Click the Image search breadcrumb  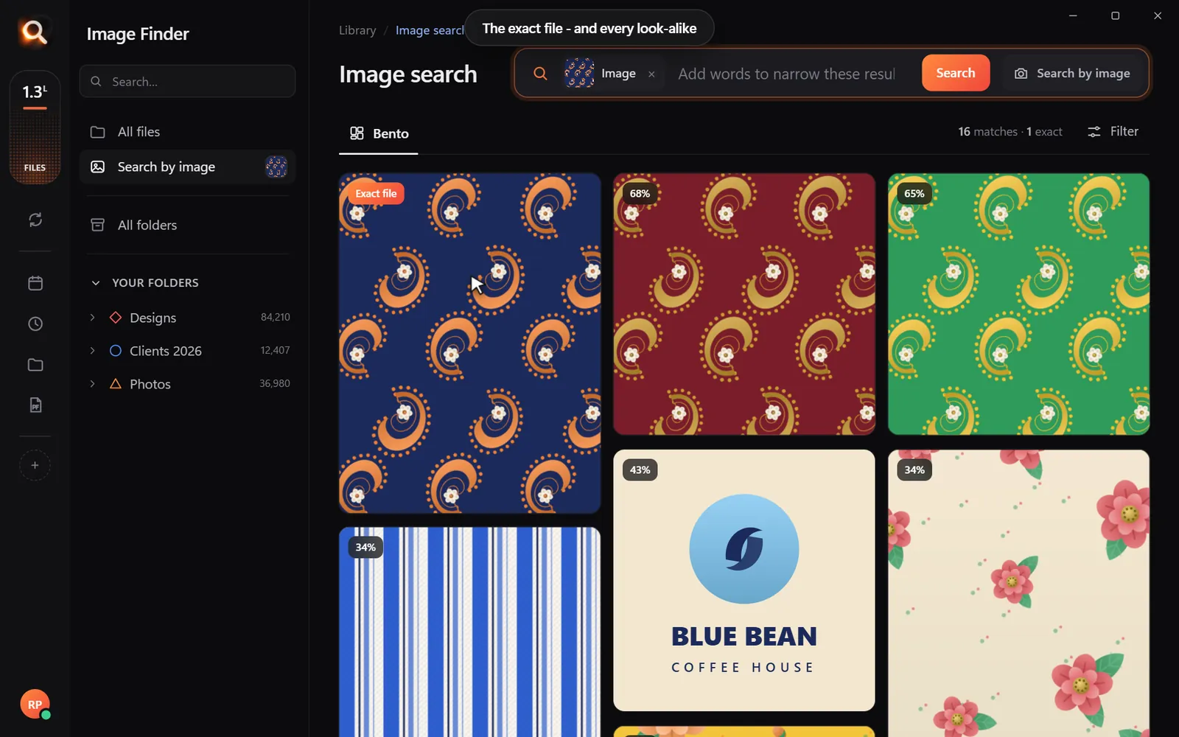[x=430, y=30]
